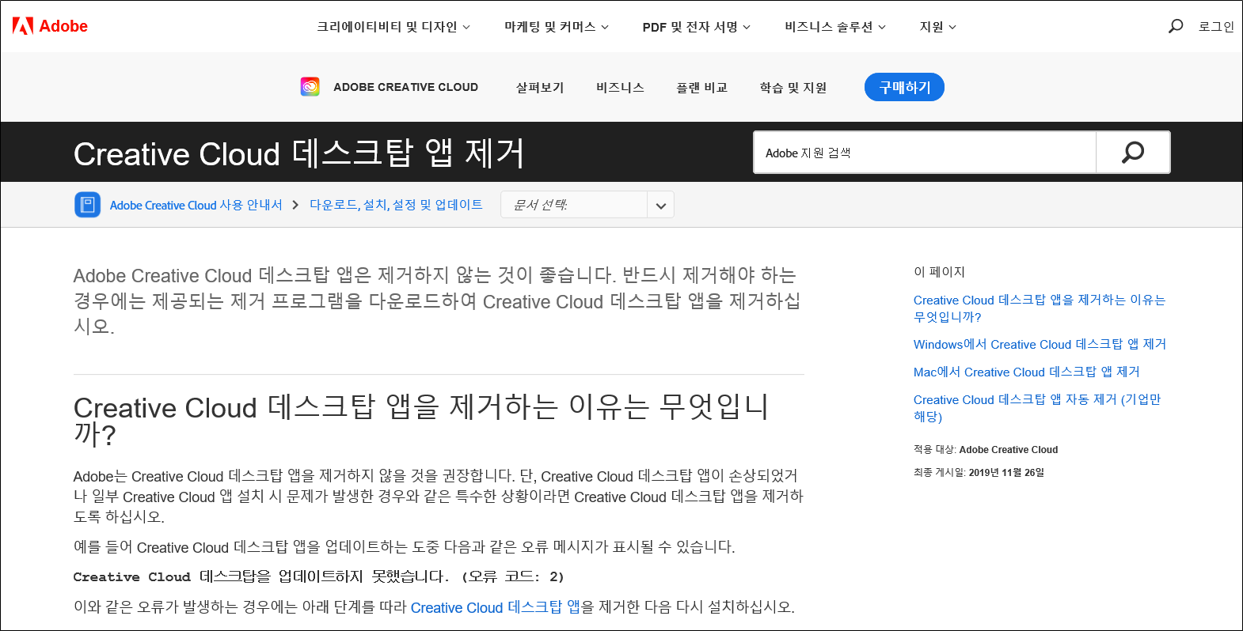Click the 최종 게시일 2019년 11월 26일 text
Image resolution: width=1243 pixels, height=631 pixels.
tap(979, 472)
